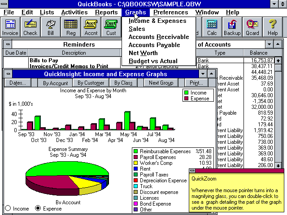Click Payroll Expenses legend swatch
This screenshot has width=287, height=215.
pyautogui.click(x=135, y=157)
